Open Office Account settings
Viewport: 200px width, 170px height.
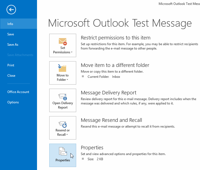(x=18, y=92)
